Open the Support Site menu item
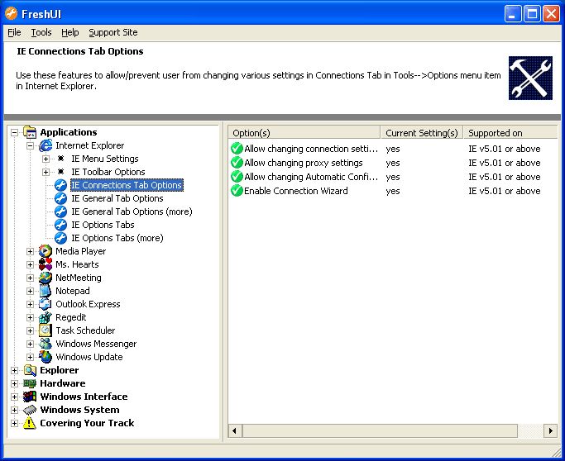 click(113, 32)
